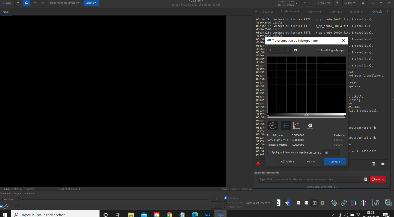This screenshot has width=394, height=217.
Task: Activate the negative view icon in bottom toolbar
Action: (278, 203)
